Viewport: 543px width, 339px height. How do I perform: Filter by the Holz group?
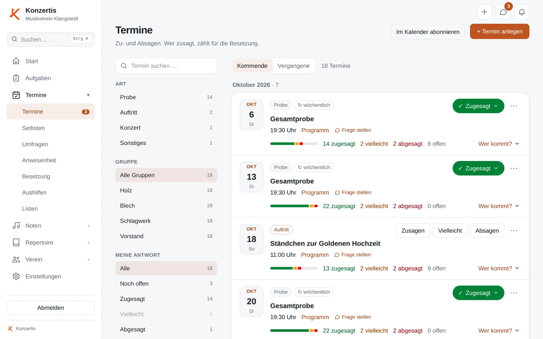(166, 191)
